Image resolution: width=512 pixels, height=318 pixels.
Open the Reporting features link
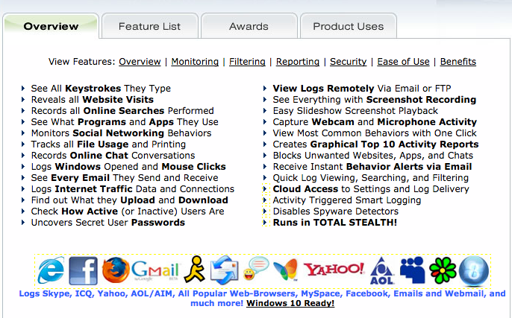[x=297, y=62]
